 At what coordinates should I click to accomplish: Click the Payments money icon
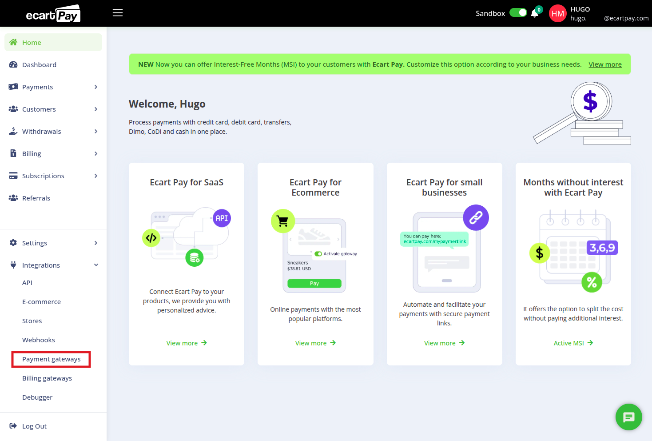pyautogui.click(x=13, y=87)
